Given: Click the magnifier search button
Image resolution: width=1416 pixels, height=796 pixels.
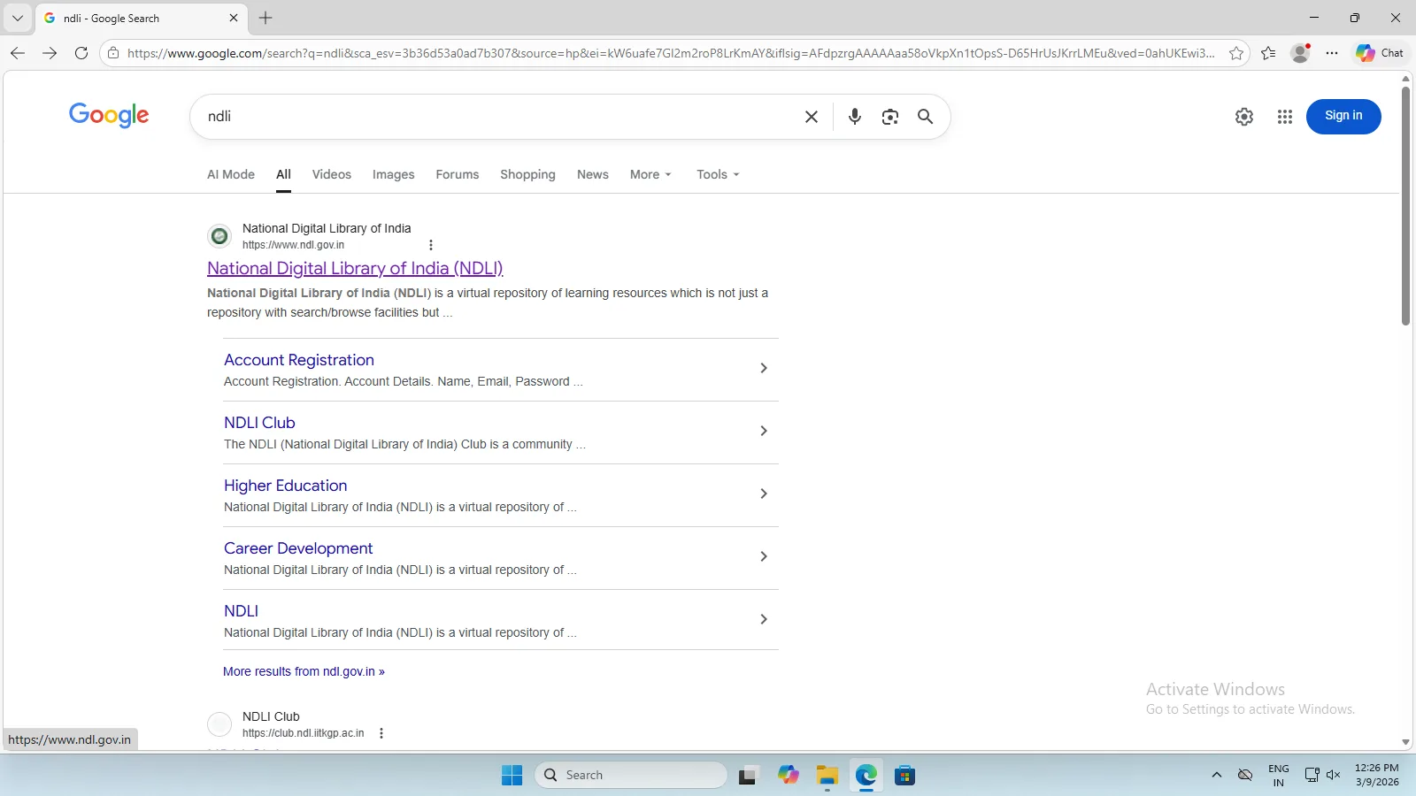Looking at the screenshot, I should [925, 117].
